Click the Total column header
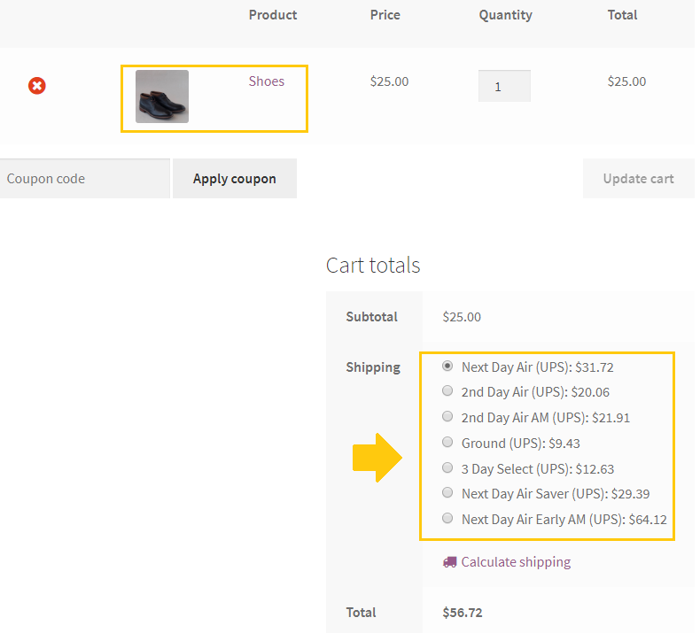The height and width of the screenshot is (633, 700). [x=622, y=15]
